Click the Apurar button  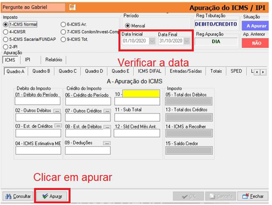point(52,196)
